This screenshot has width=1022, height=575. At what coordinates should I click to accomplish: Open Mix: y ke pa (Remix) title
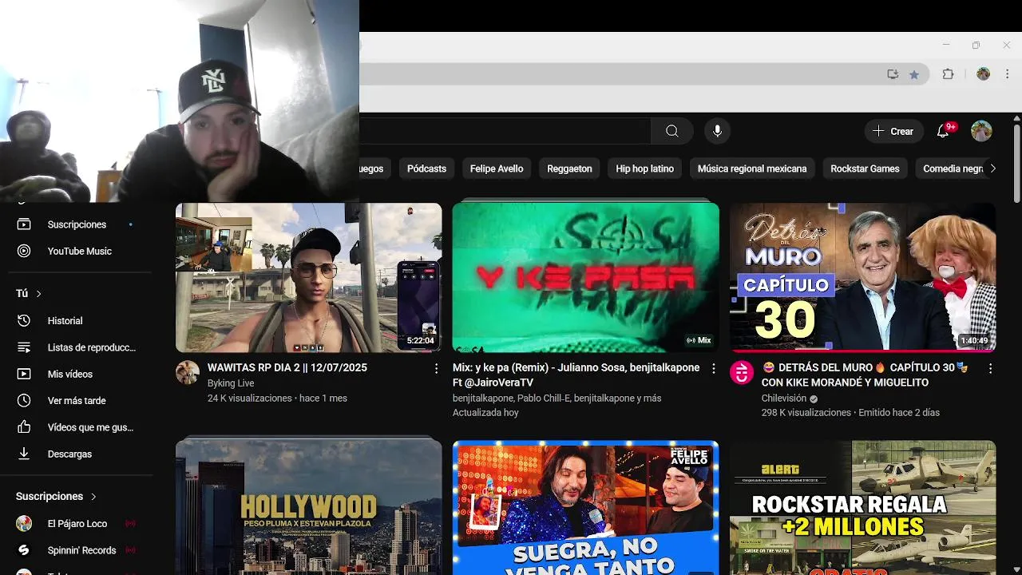click(576, 375)
